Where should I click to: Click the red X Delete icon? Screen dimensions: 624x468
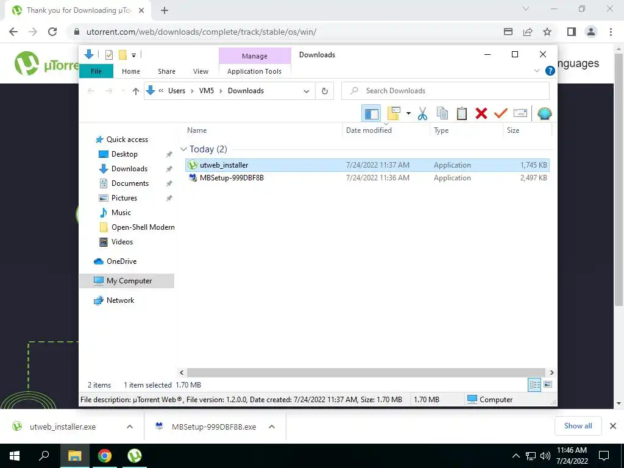coord(481,114)
